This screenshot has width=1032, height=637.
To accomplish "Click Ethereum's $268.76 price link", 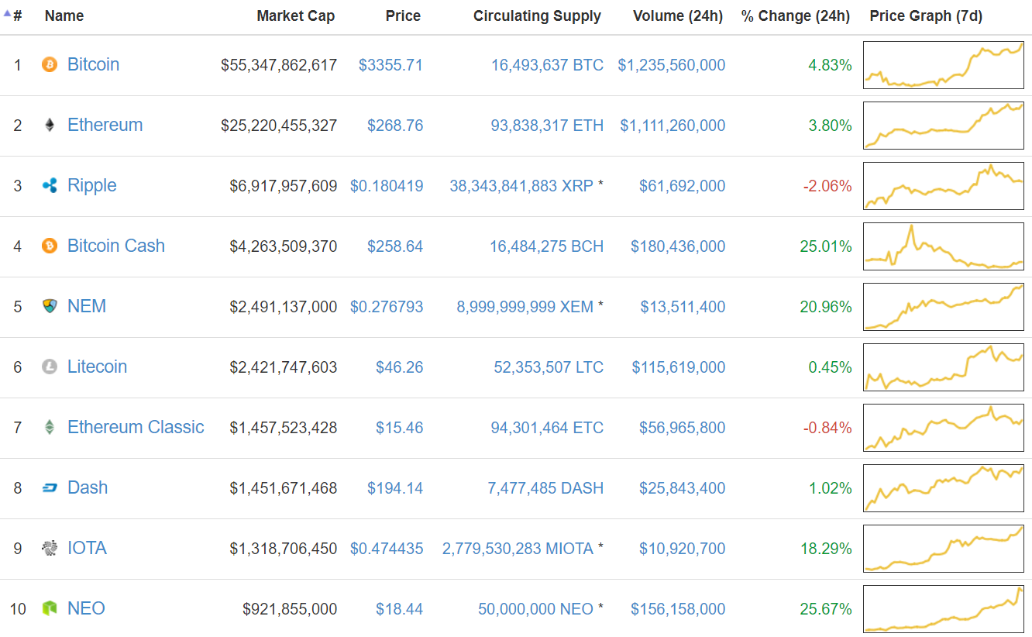I will click(x=395, y=126).
